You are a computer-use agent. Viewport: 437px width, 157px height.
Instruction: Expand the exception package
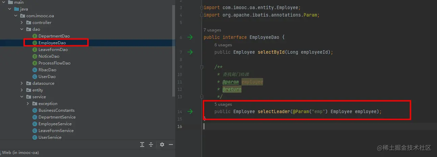point(28,104)
